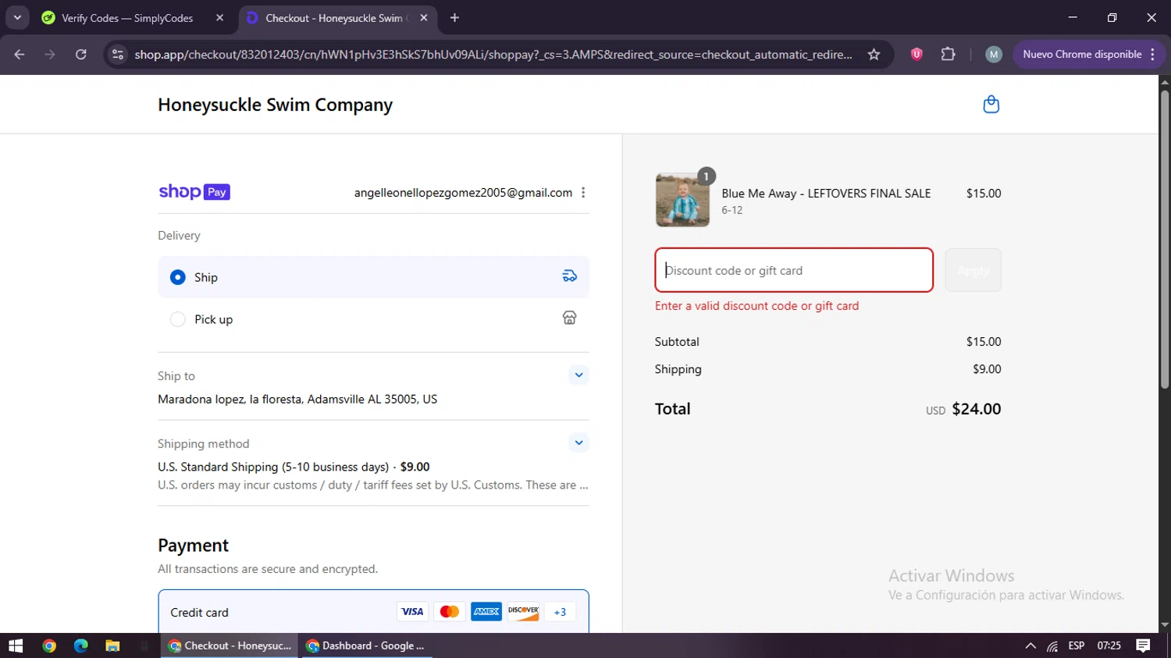Click the email address angelleonellopezgomez2005@gmail.com

463,193
